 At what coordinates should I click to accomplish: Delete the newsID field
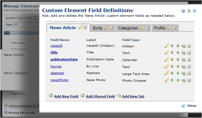189,46
